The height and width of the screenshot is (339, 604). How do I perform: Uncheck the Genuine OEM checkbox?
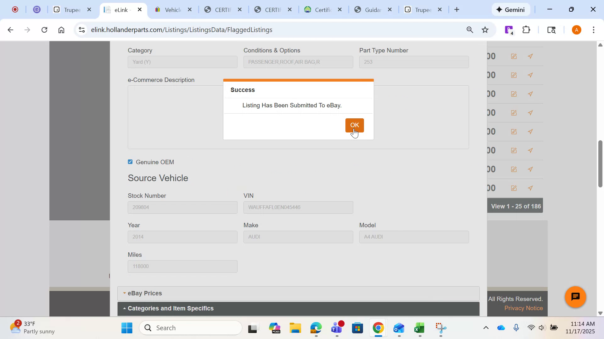pyautogui.click(x=130, y=162)
